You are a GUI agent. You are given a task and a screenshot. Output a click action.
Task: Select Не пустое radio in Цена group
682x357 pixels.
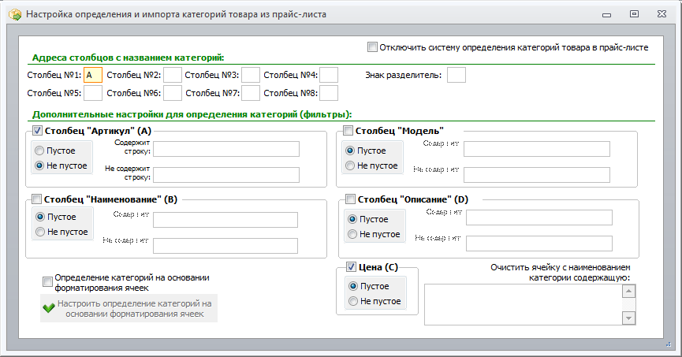tap(353, 301)
